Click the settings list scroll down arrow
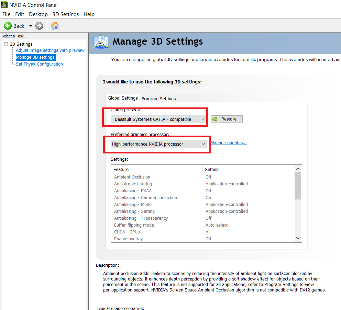Screen dimensions: 341x310 [298, 239]
